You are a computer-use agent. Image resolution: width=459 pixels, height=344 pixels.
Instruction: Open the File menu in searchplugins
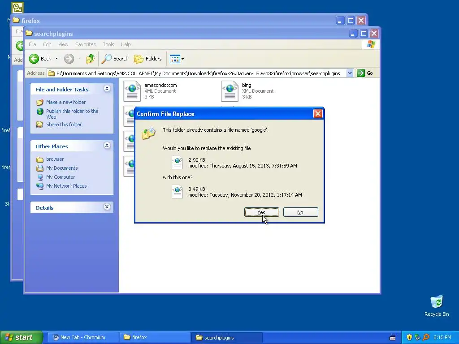pos(32,44)
